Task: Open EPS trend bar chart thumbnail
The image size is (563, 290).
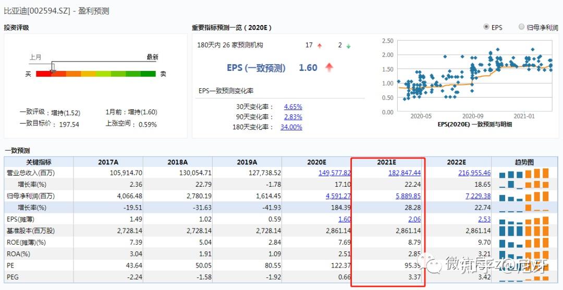Action: [x=524, y=220]
